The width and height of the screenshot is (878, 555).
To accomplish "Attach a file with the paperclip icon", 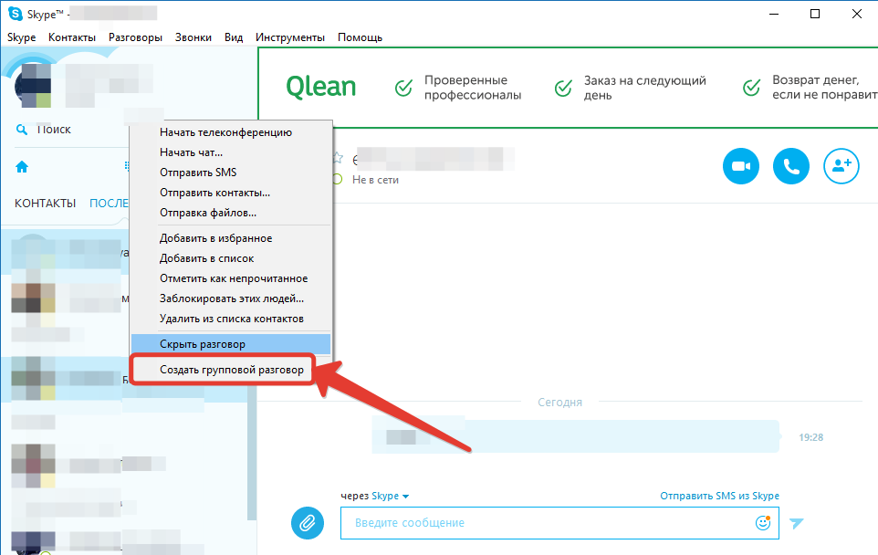I will tap(308, 523).
